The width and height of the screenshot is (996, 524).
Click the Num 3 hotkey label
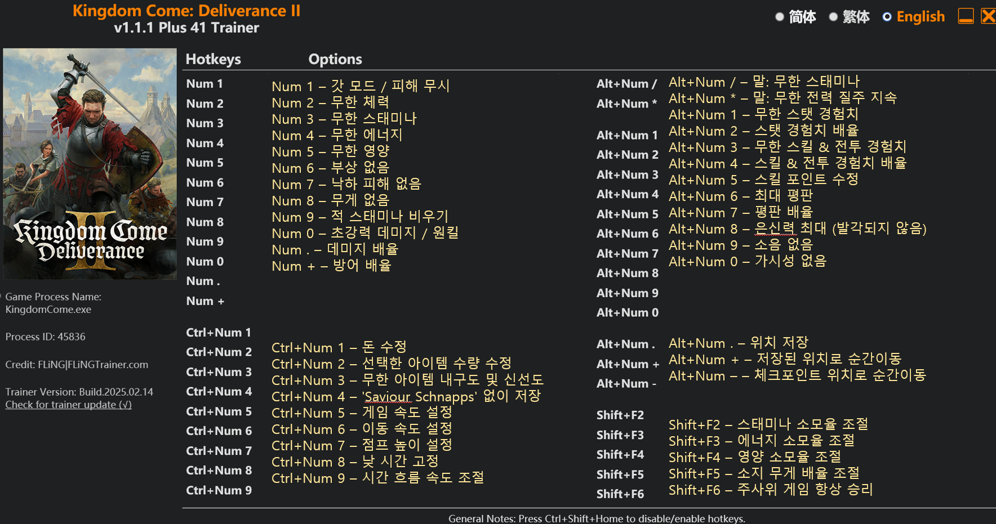pos(204,123)
